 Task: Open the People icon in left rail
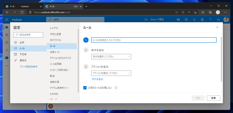click(x=6, y=43)
